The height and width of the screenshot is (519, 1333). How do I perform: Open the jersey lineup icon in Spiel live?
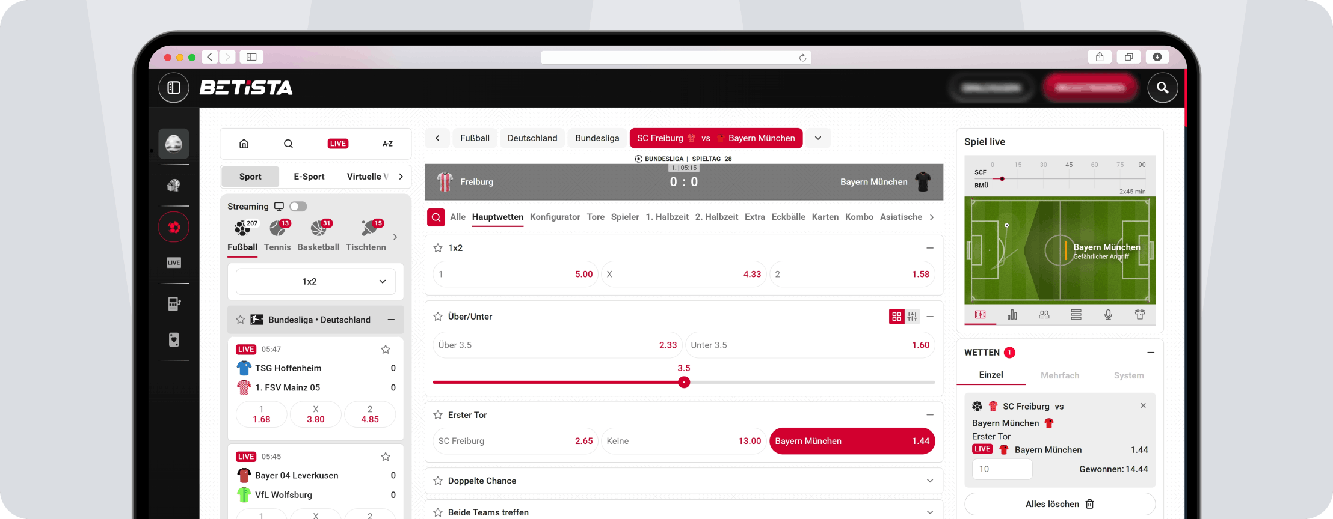coord(1140,315)
